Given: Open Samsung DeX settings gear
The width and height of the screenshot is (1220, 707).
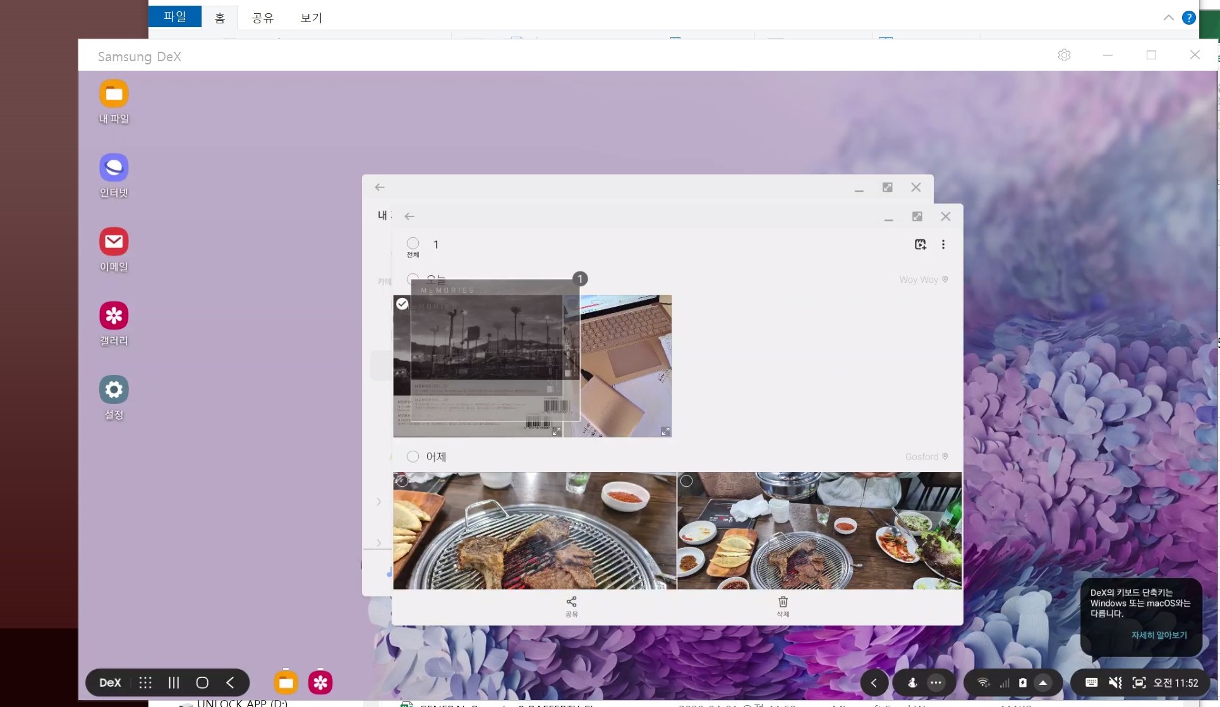Looking at the screenshot, I should (x=1064, y=55).
